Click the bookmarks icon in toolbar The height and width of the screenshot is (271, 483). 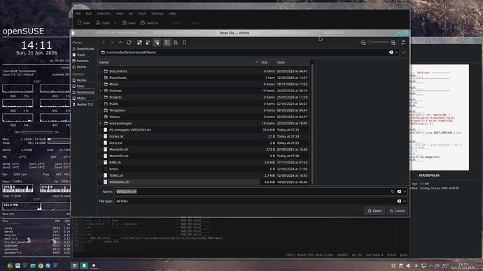click(x=184, y=43)
